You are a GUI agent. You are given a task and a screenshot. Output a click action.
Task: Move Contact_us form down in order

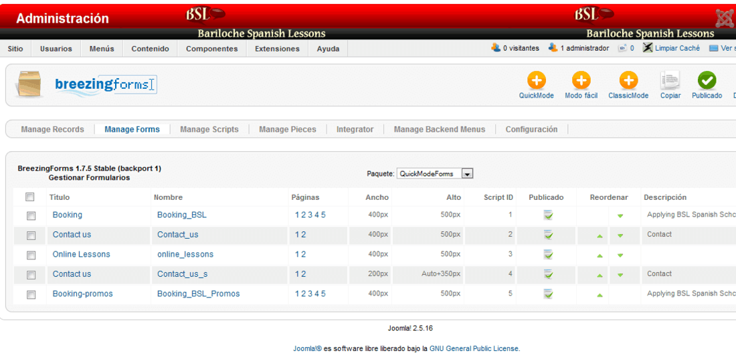click(620, 236)
